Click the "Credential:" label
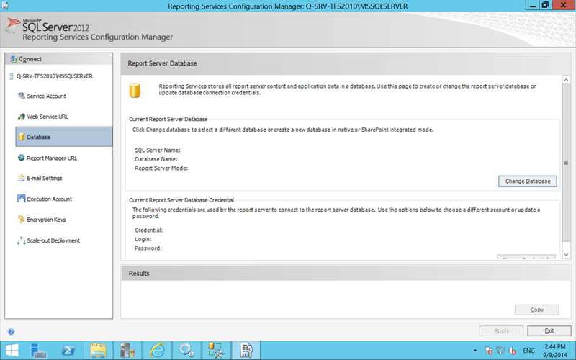This screenshot has width=576, height=360. 149,230
